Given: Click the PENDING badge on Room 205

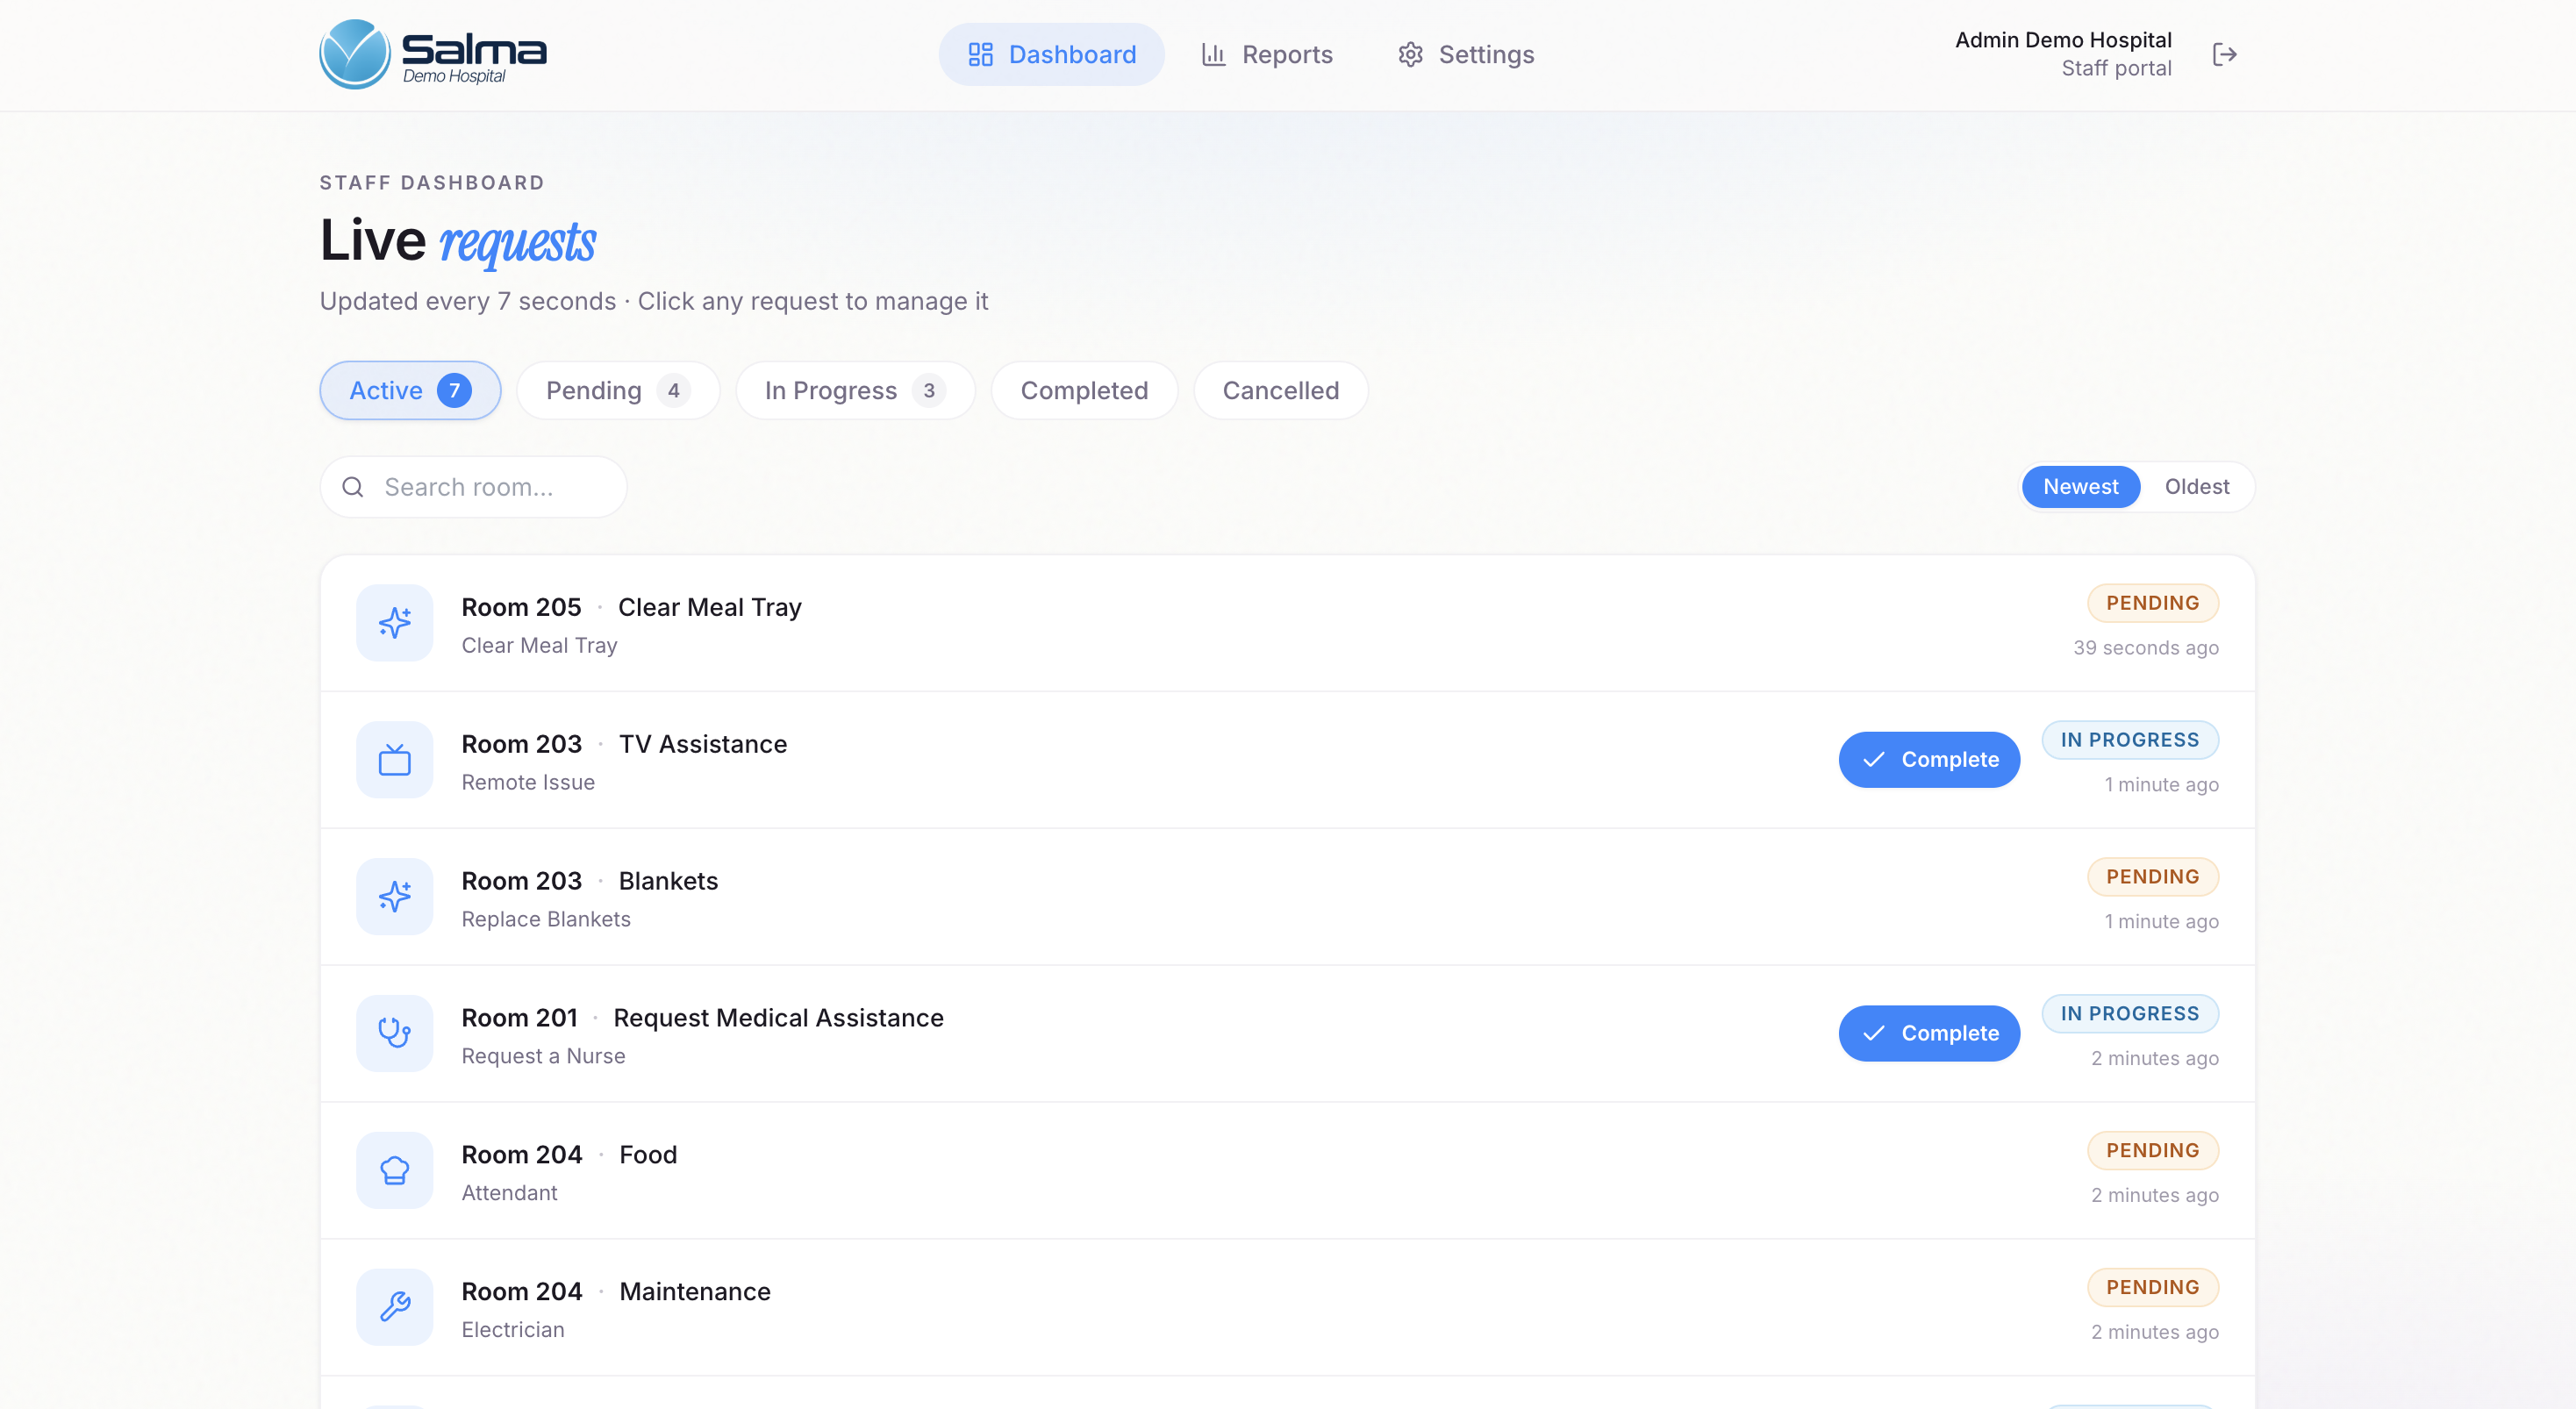Looking at the screenshot, I should 2152,603.
